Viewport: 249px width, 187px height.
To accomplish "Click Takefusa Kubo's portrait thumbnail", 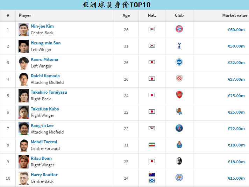I will pos(24,112).
